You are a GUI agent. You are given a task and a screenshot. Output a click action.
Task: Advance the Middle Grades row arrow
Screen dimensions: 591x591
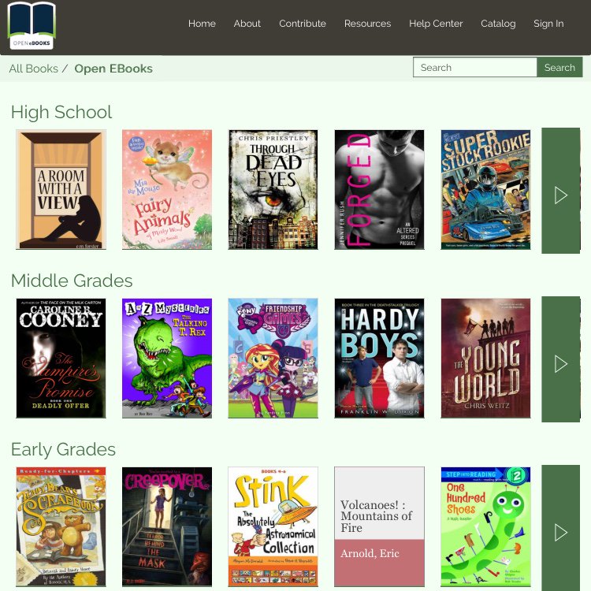pyautogui.click(x=560, y=359)
